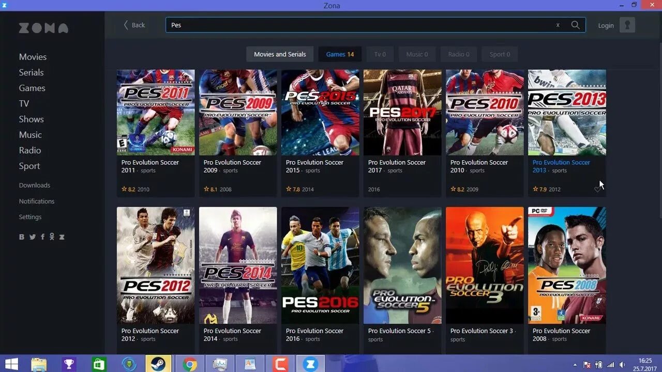Viewport: 662px width, 372px height.
Task: Open the PES 2008 cover thumbnail
Action: pyautogui.click(x=567, y=266)
